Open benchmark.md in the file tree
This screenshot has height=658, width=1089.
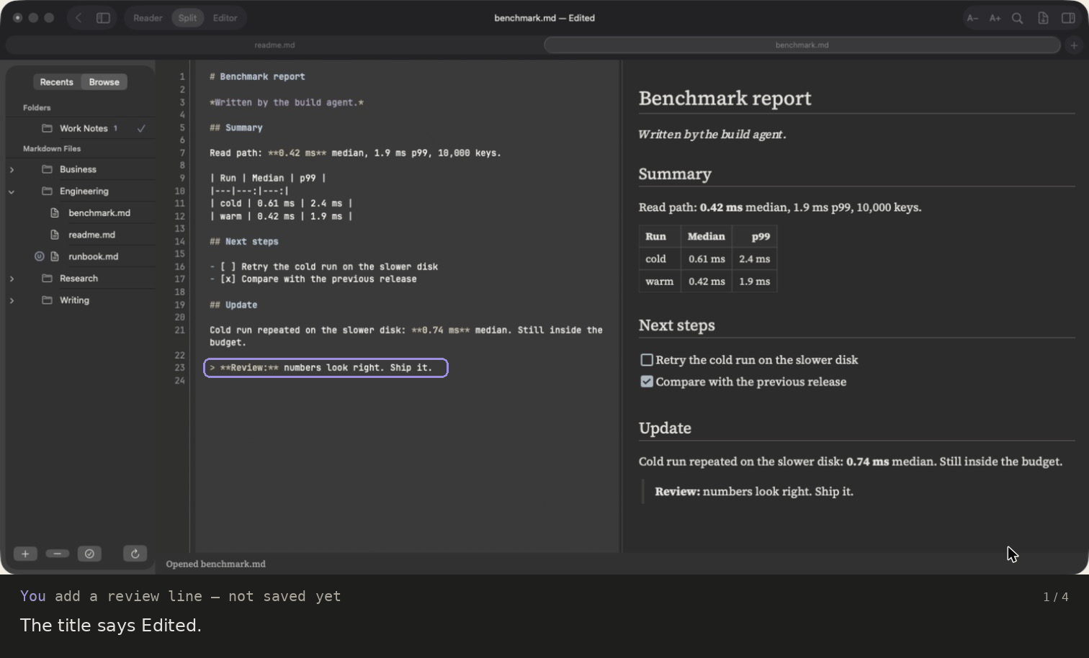[99, 213]
